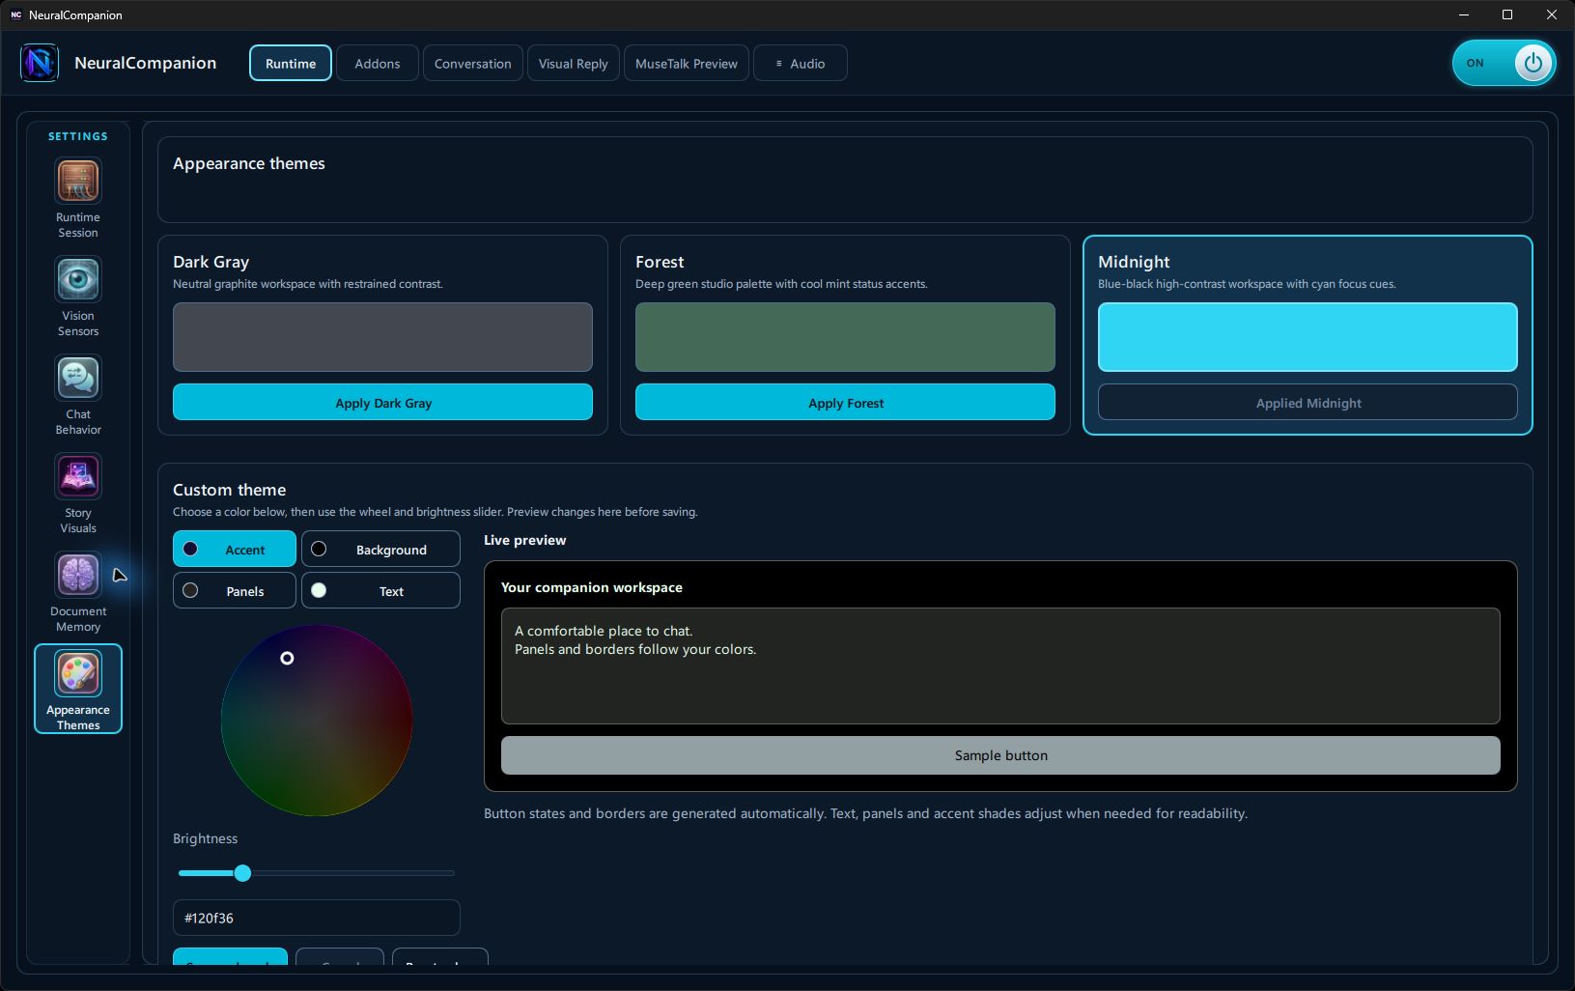Open Story Visuals settings icon

coord(78,476)
